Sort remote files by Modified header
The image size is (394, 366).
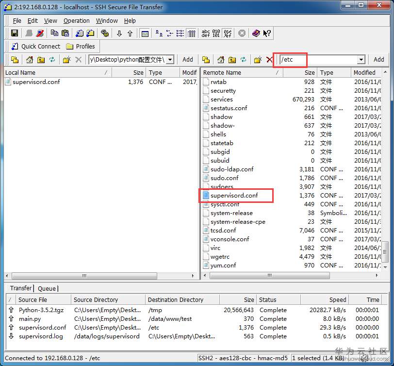click(366, 73)
